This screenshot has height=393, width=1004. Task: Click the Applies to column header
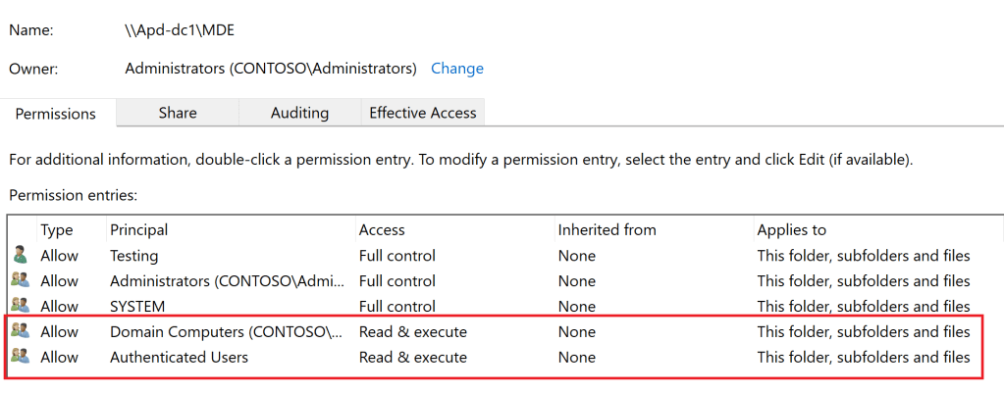point(791,230)
